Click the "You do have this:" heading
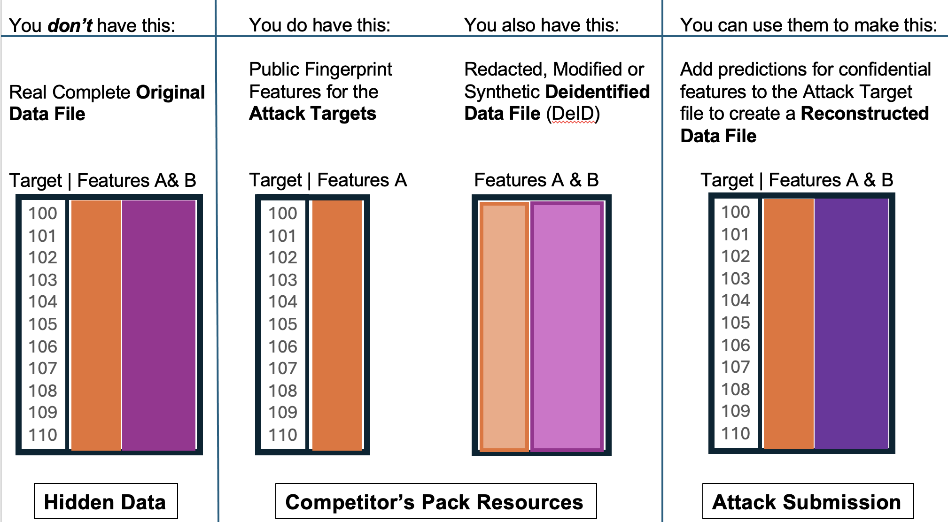Viewport: 948px width, 522px height. coord(319,25)
